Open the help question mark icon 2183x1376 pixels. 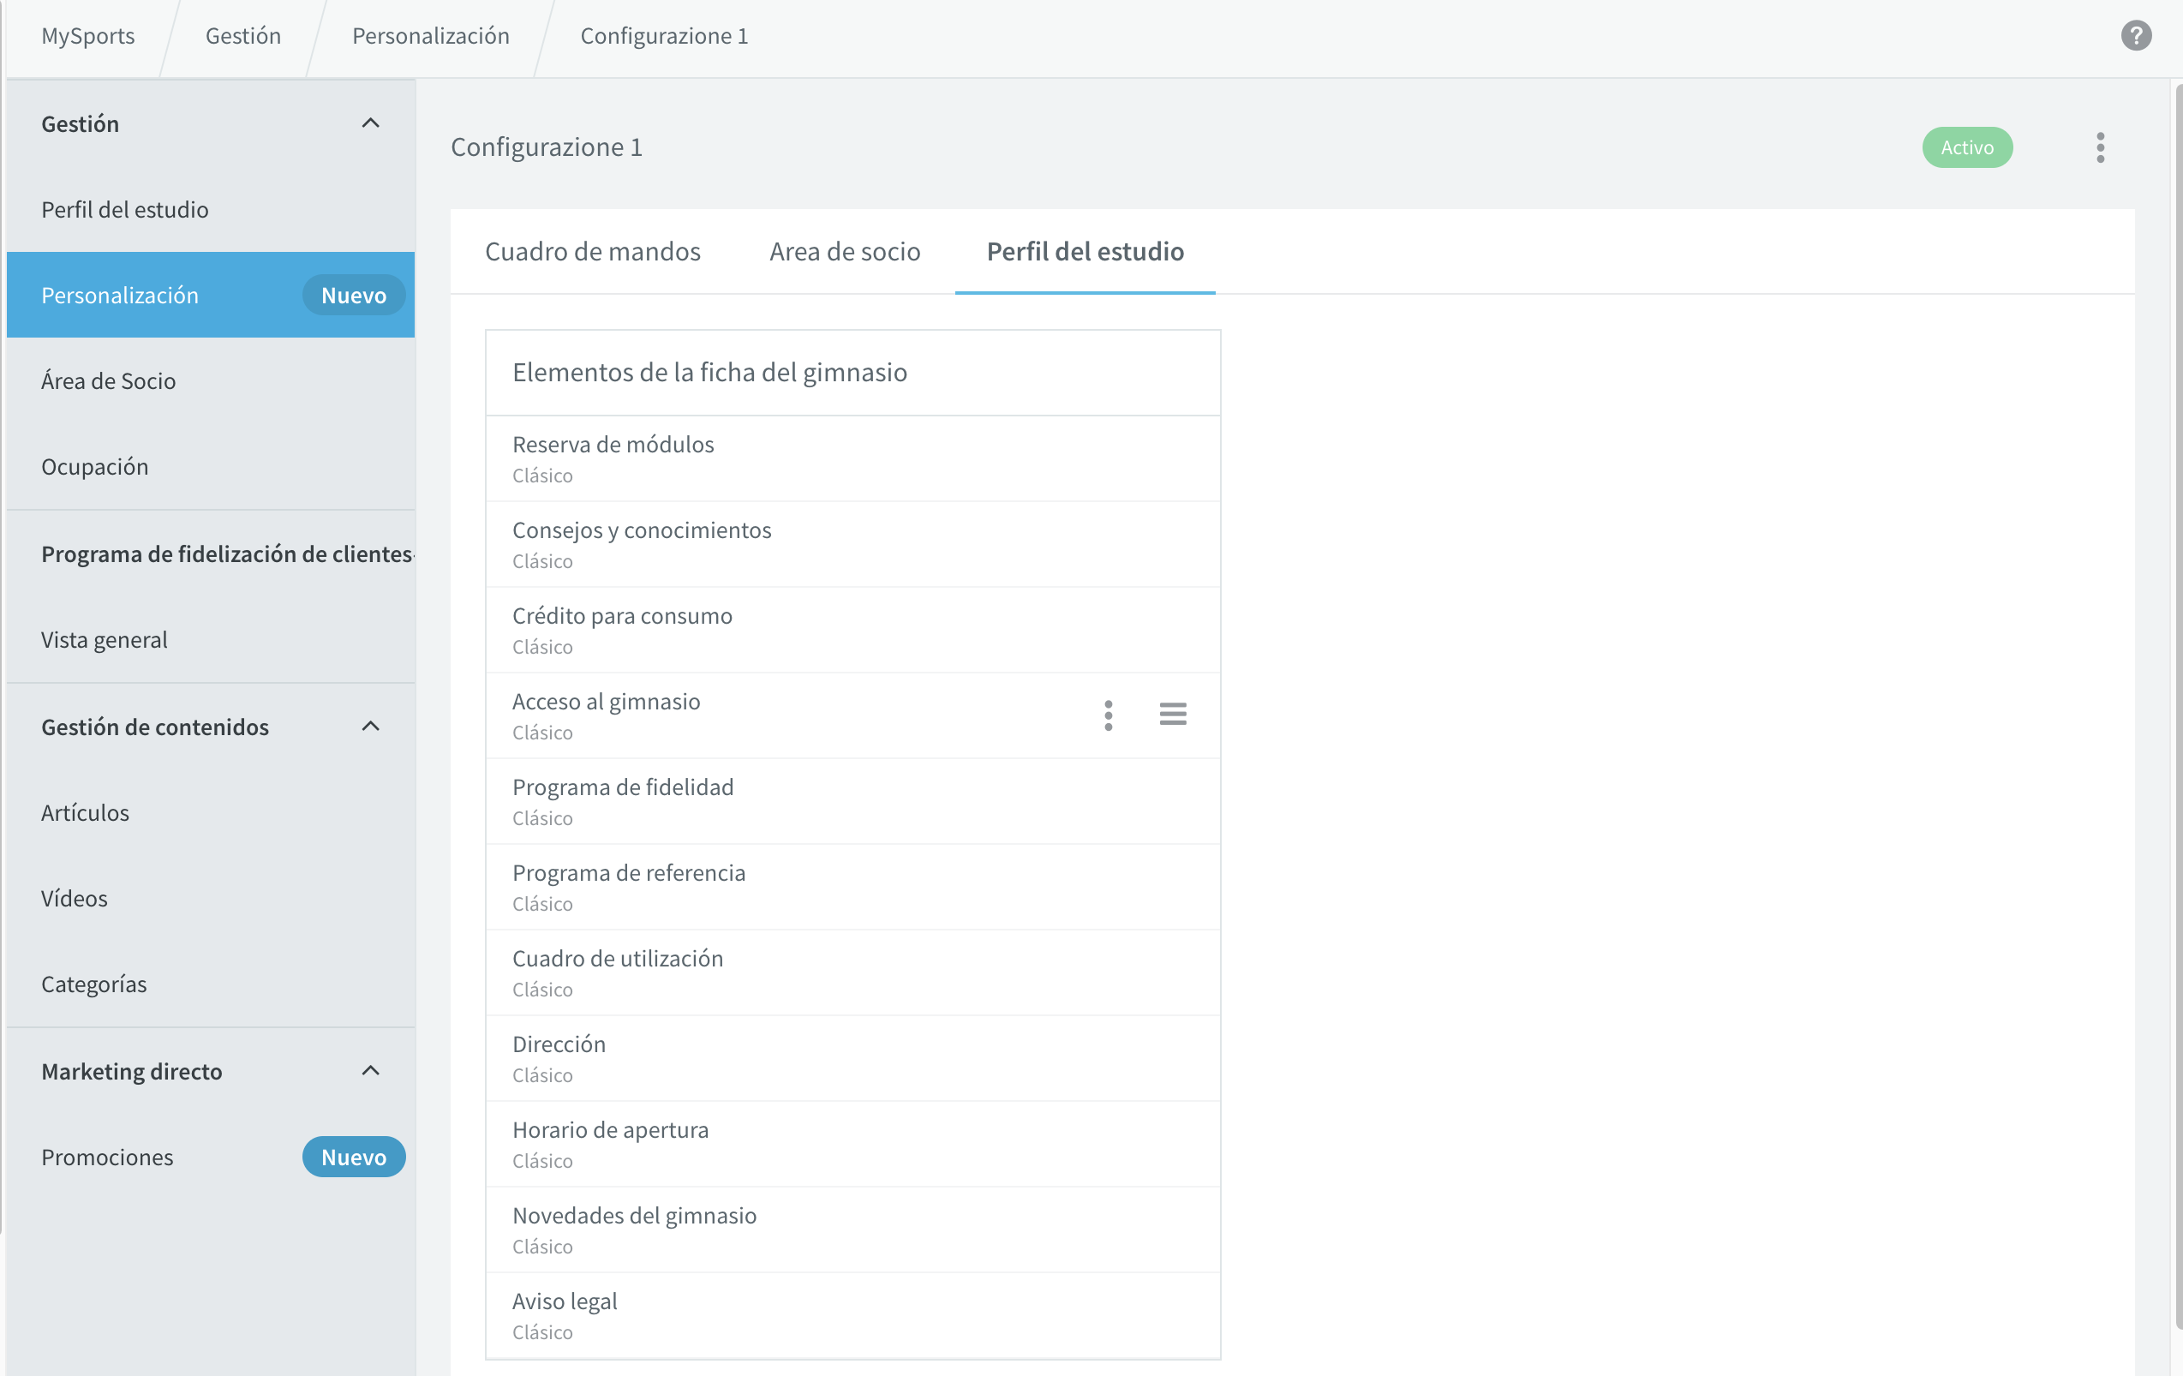coord(2136,36)
